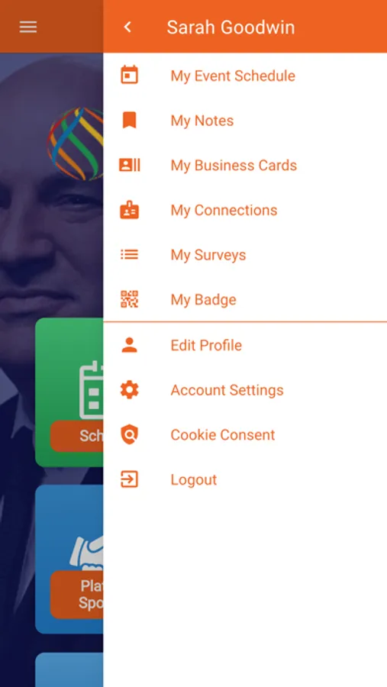This screenshot has width=387, height=687.
Task: Click the QR code icon for My Badge
Action: point(129,299)
